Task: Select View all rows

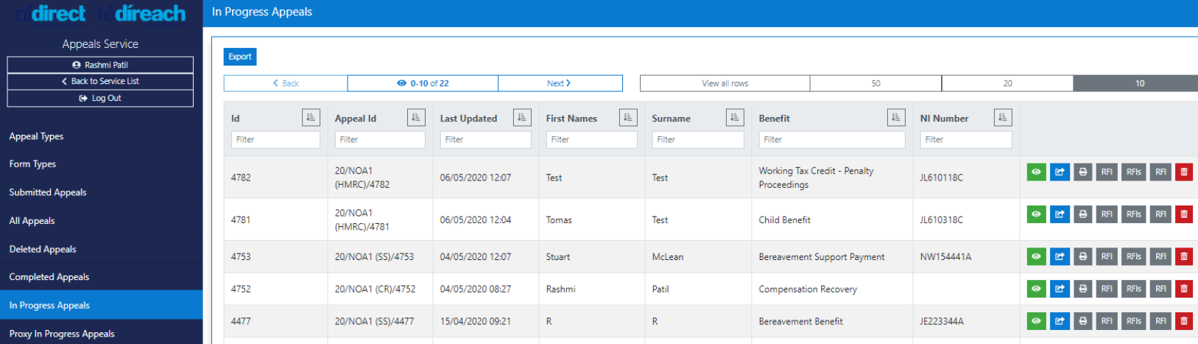Action: click(x=725, y=83)
